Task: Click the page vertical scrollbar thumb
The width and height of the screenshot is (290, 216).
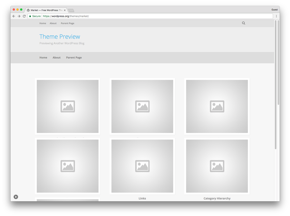Action: pos(275,85)
